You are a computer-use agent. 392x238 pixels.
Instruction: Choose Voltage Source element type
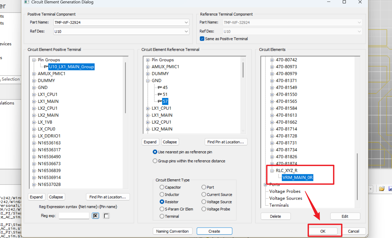coord(204,202)
